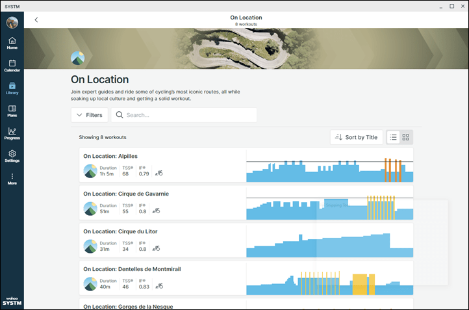Open the user profile avatar in sidebar

coord(12,23)
